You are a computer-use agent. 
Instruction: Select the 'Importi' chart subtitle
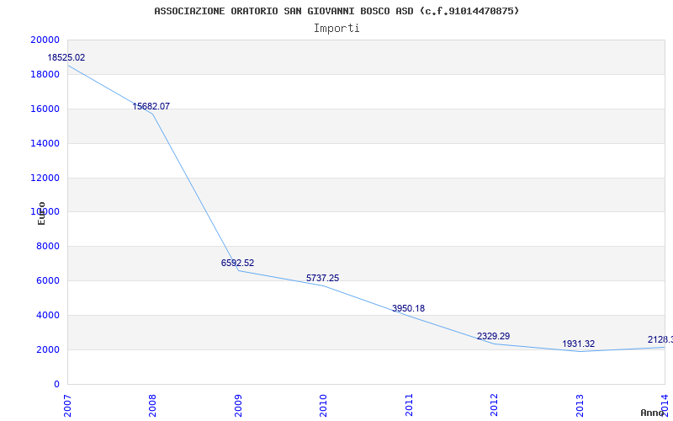[336, 29]
